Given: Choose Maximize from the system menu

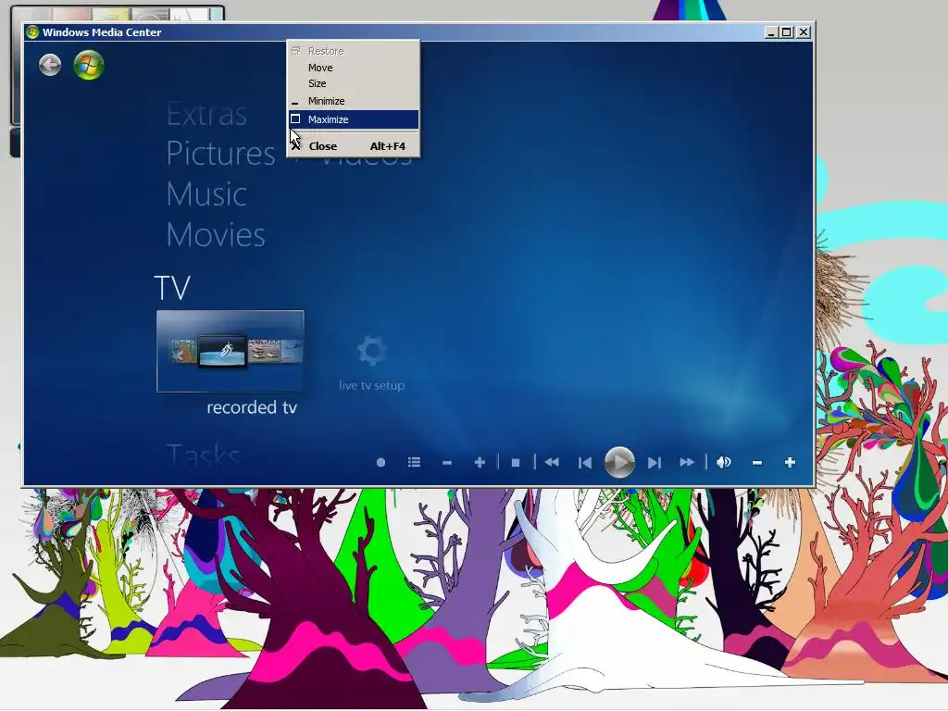Looking at the screenshot, I should (353, 119).
